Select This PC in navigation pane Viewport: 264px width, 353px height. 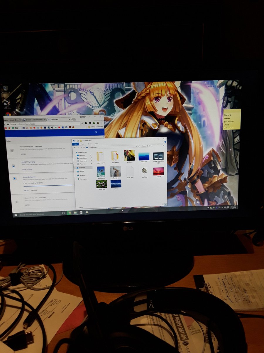[81, 171]
